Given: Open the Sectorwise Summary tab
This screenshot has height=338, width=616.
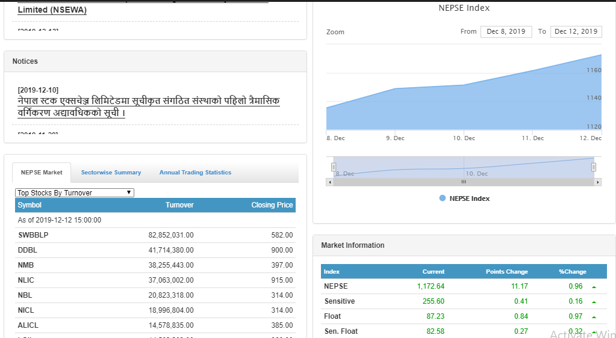Looking at the screenshot, I should click(x=111, y=173).
